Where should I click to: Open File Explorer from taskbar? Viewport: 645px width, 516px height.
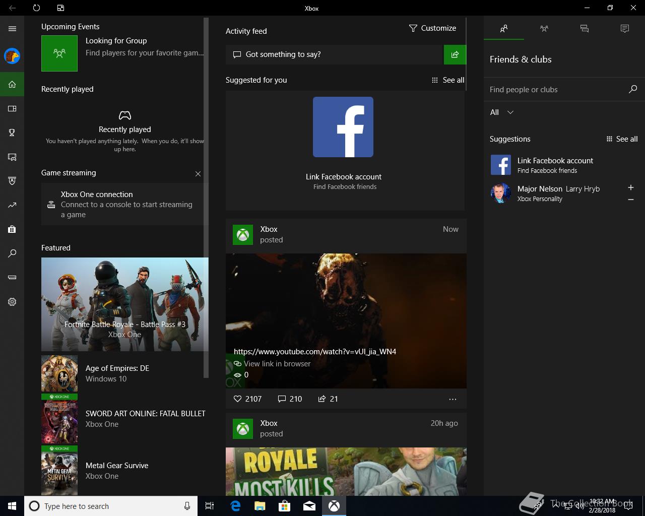260,506
